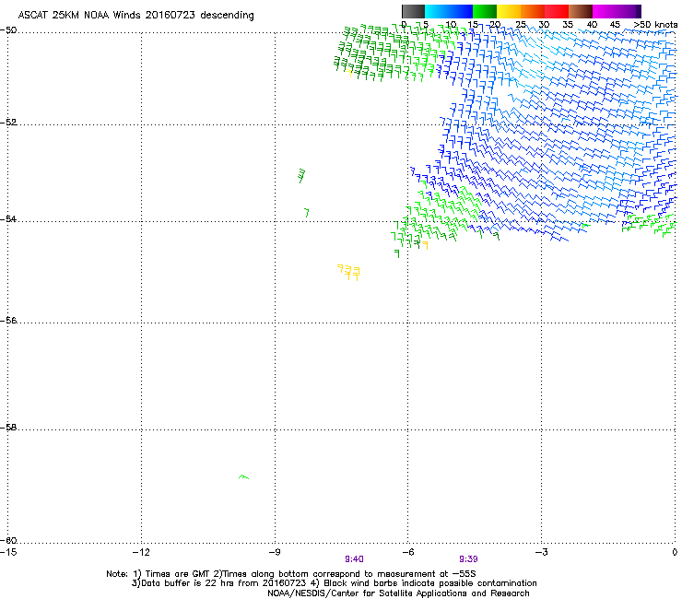Click the '-58' latitude axis label
This screenshot has height=599, width=682.
[8, 428]
